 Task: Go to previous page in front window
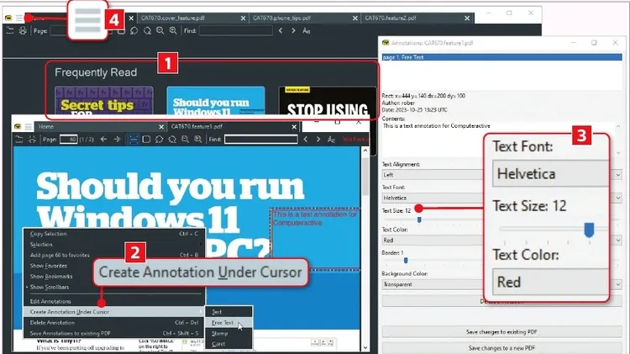pos(103,140)
